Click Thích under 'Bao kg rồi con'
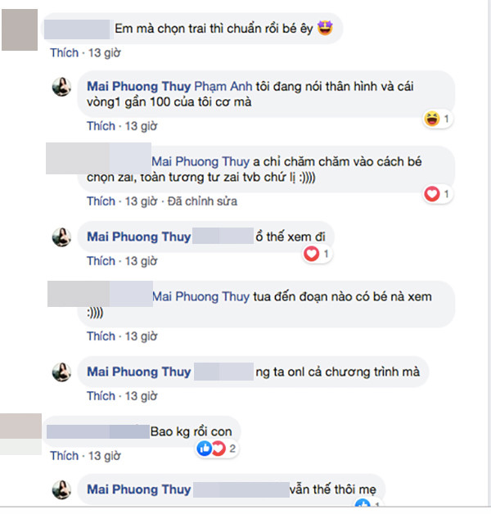The width and height of the screenshot is (491, 514). tap(65, 456)
